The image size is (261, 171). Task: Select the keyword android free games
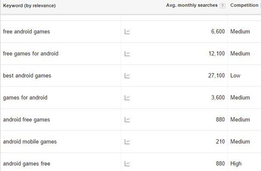[x=27, y=119]
